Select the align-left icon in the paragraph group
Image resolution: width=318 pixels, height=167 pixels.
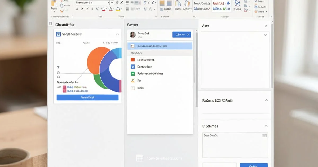click(127, 3)
